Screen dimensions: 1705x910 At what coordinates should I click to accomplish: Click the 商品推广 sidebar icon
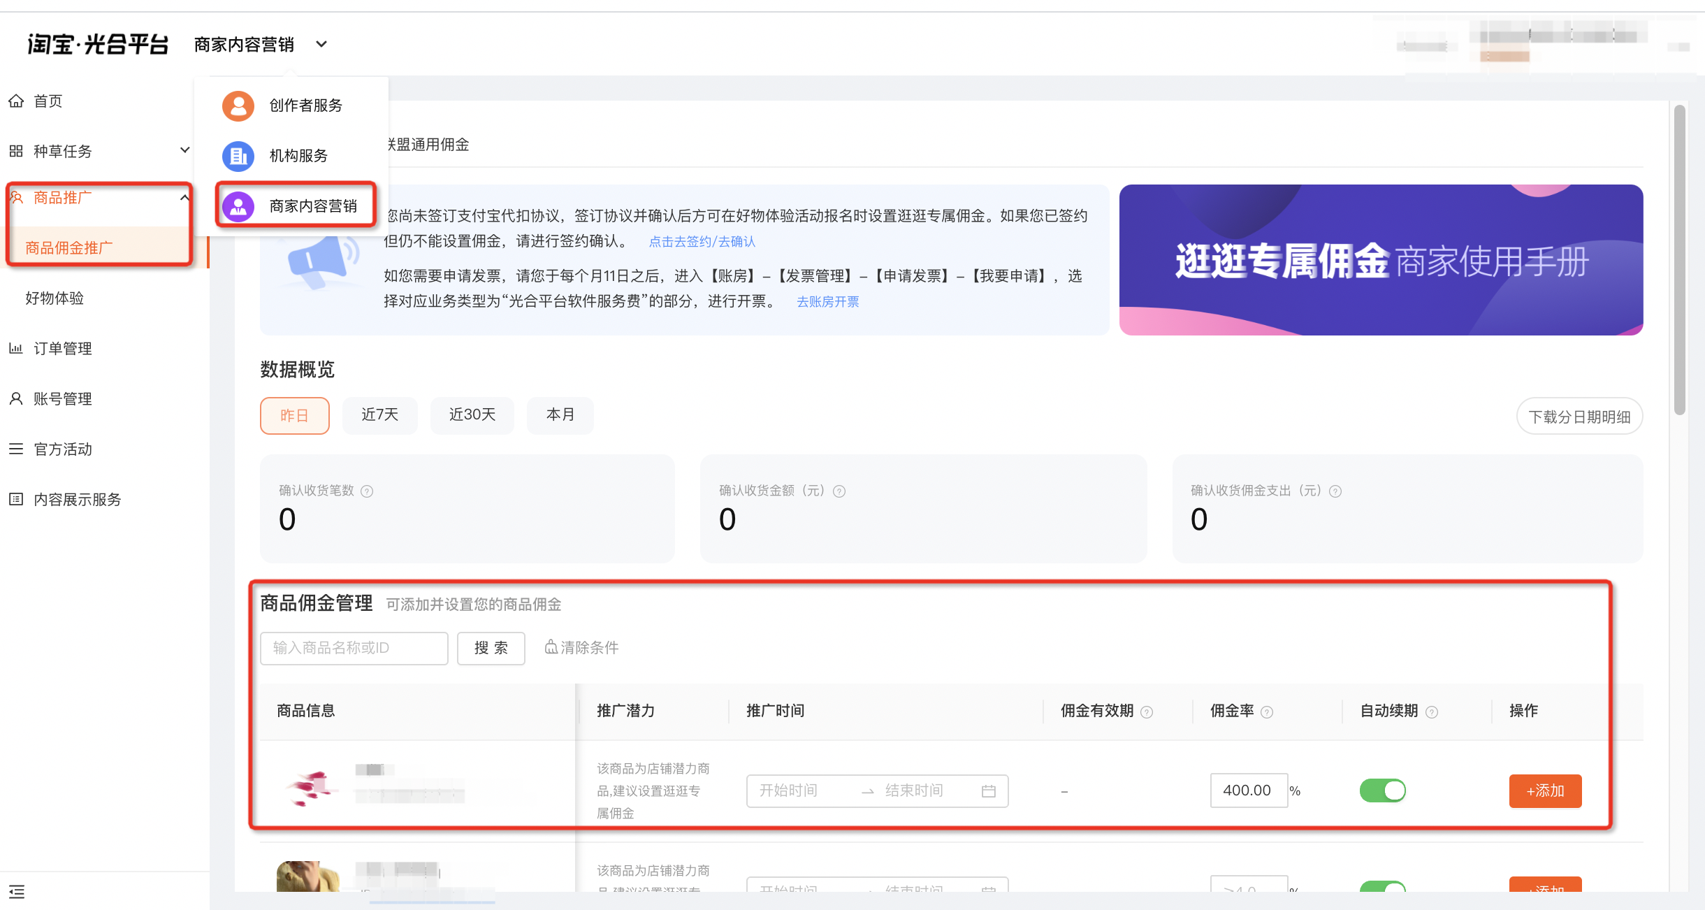pyautogui.click(x=17, y=198)
